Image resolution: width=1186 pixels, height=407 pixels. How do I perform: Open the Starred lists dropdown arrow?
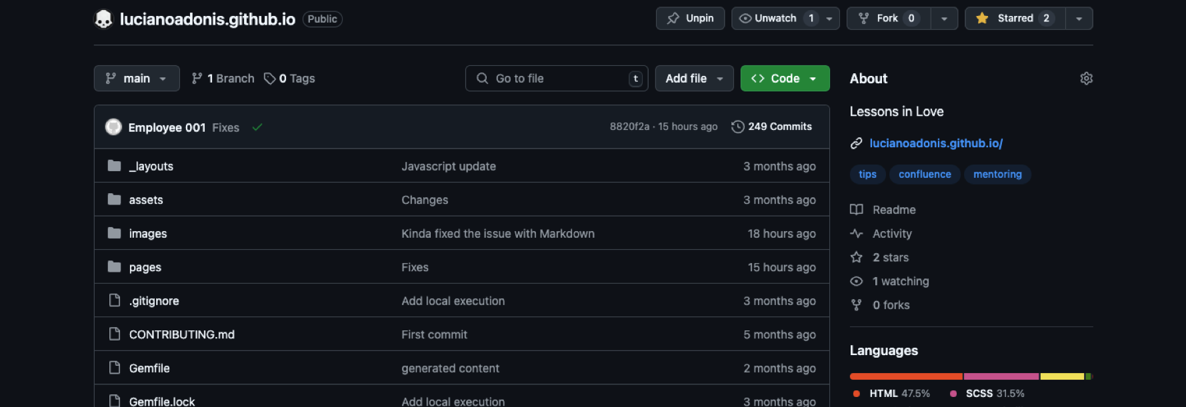[x=1079, y=19]
